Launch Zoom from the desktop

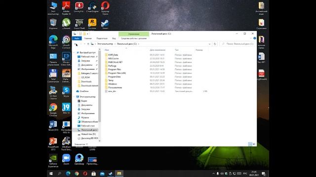pos(66,159)
